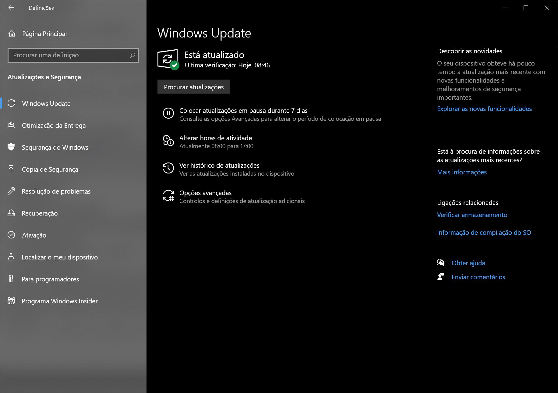Click the Localizar o meu dispositivo icon
Screen dimensions: 558x393
[11, 257]
